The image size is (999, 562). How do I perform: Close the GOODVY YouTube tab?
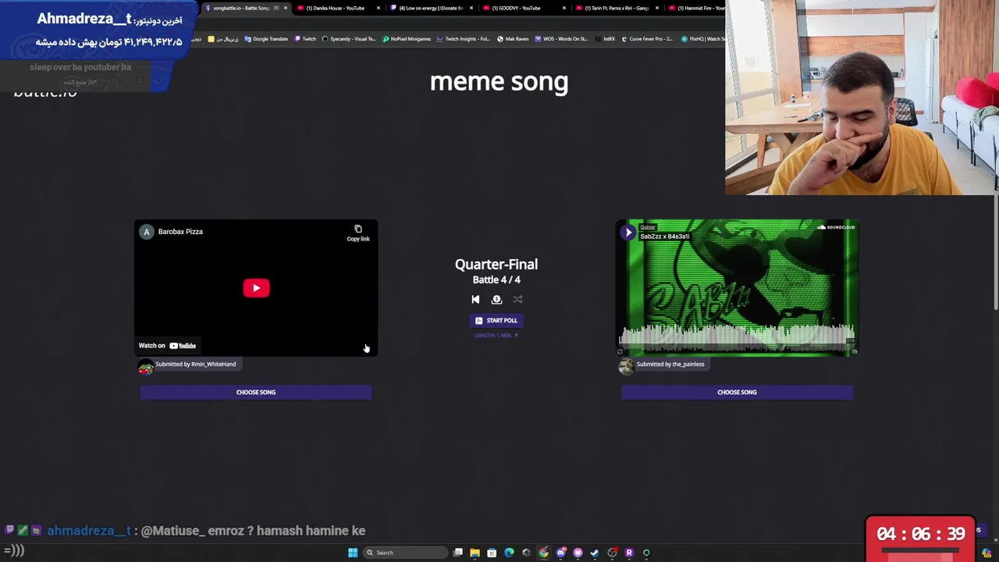(563, 8)
